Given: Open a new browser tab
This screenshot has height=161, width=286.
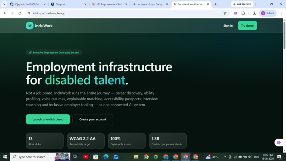Looking at the screenshot, I should click(x=215, y=4).
